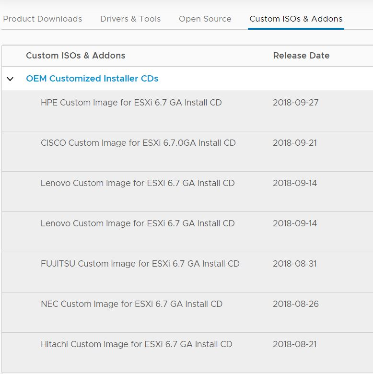Open OEM Customized Installer CDs section link

[x=92, y=79]
